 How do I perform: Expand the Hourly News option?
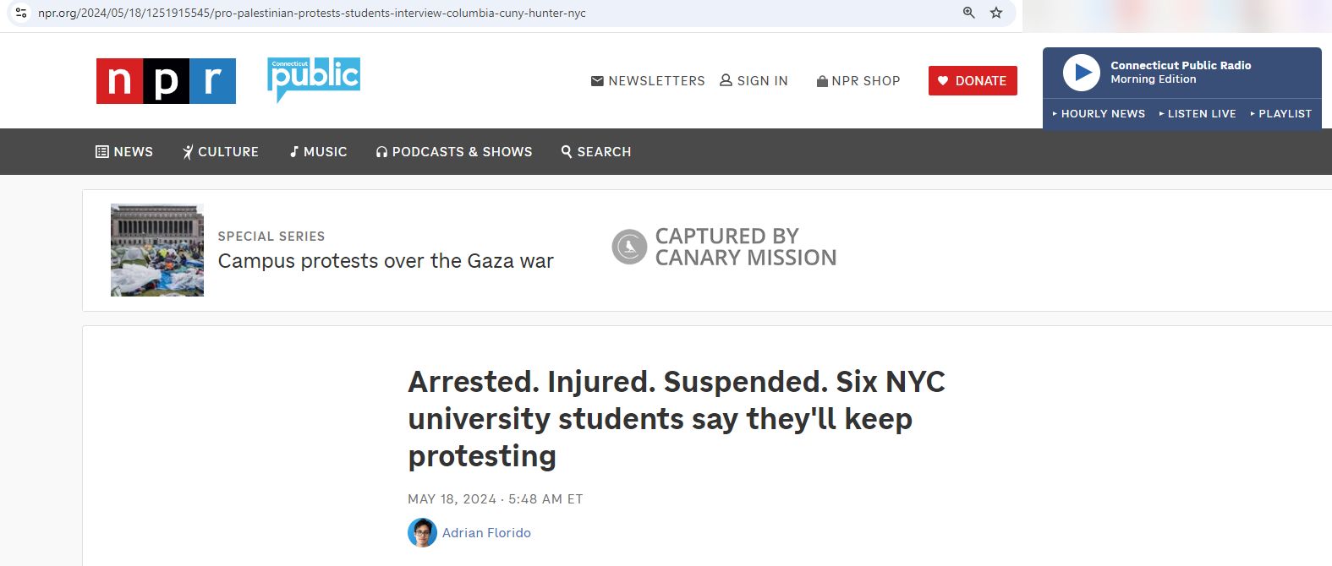[1099, 113]
